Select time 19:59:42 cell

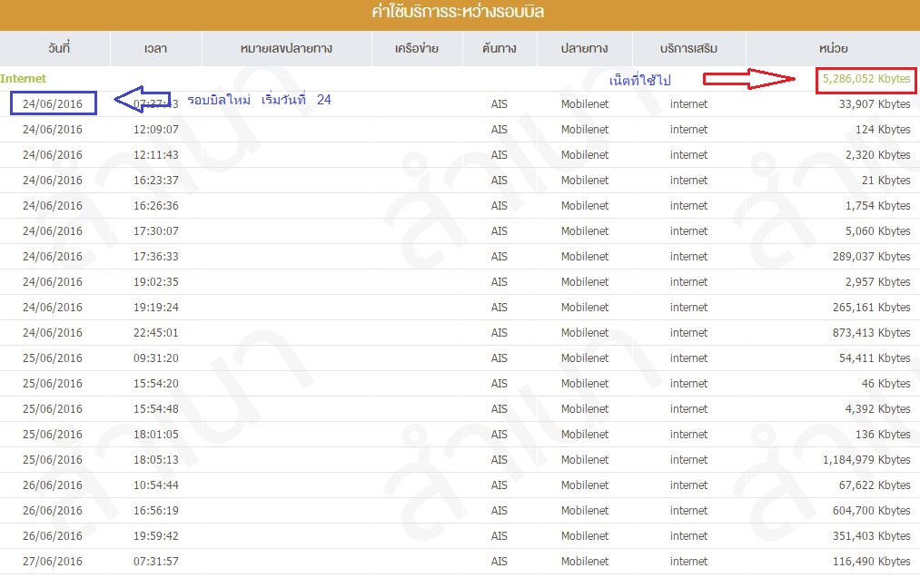[156, 535]
